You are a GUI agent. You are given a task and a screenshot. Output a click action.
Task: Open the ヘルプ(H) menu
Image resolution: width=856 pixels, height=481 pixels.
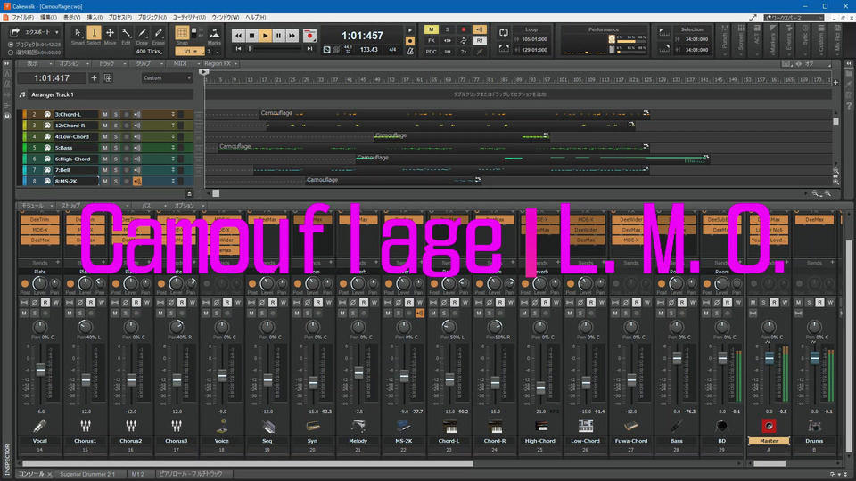click(256, 18)
